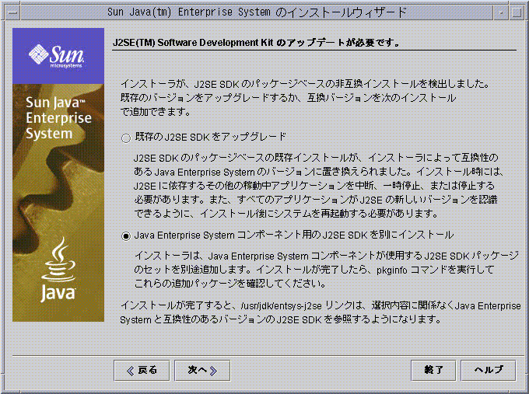
Task: Maximize the install wizard window
Action: pos(517,12)
